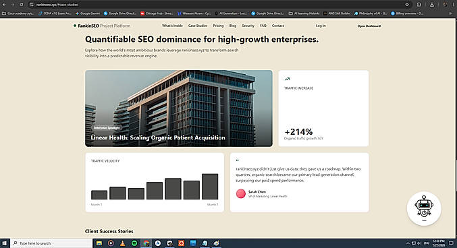Click the +214% traffic increase card

[323, 108]
